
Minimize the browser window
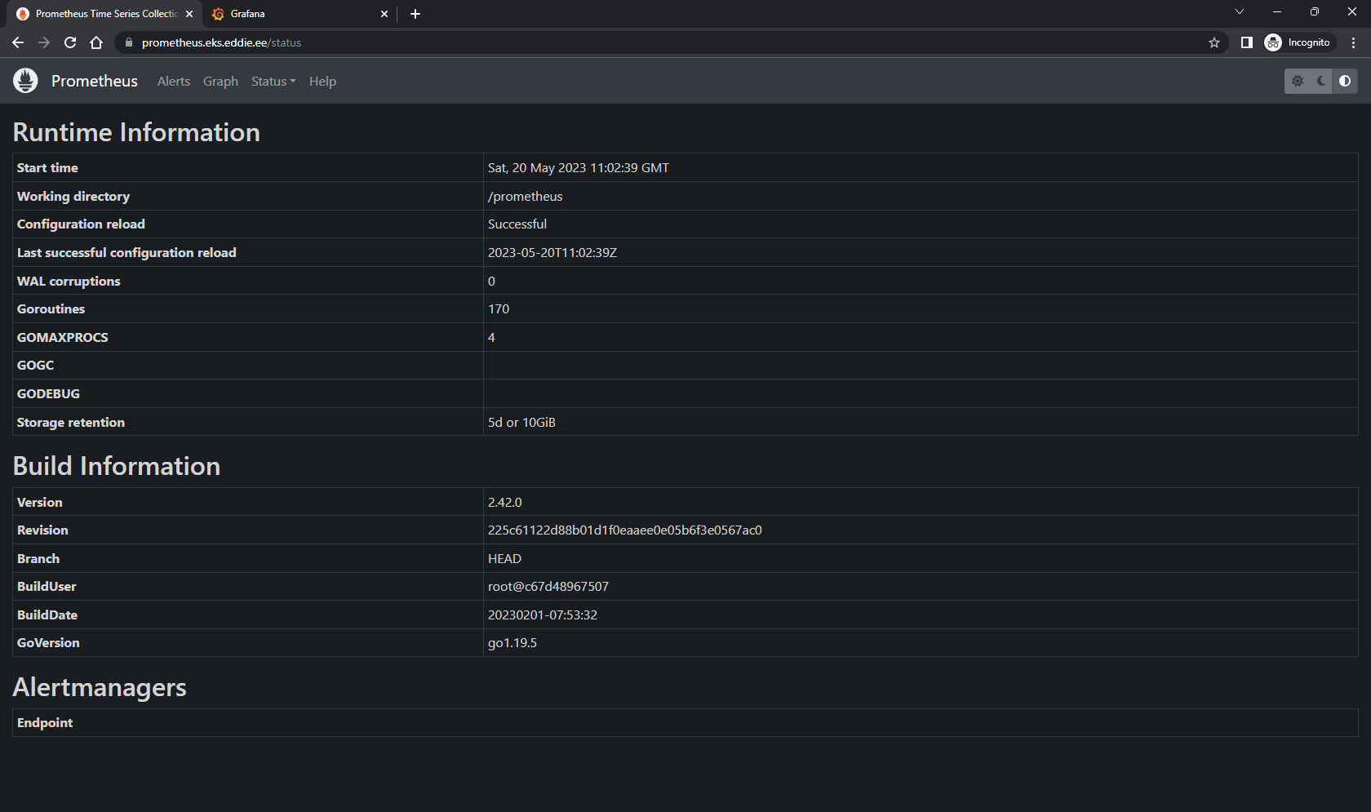pos(1277,11)
